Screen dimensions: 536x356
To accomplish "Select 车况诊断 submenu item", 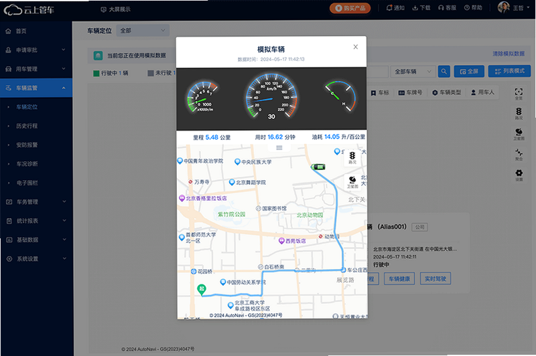I will pyautogui.click(x=27, y=164).
